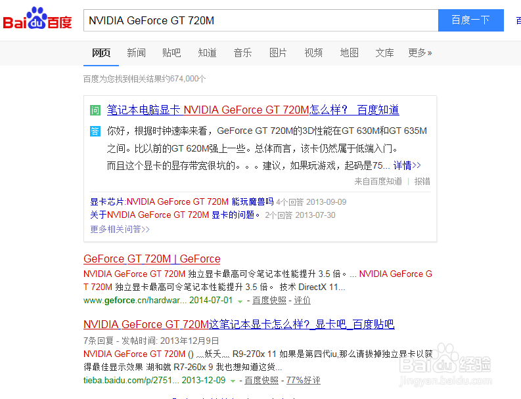Select the 网页 tab
Viewport: 521px width, 399px height.
point(101,52)
